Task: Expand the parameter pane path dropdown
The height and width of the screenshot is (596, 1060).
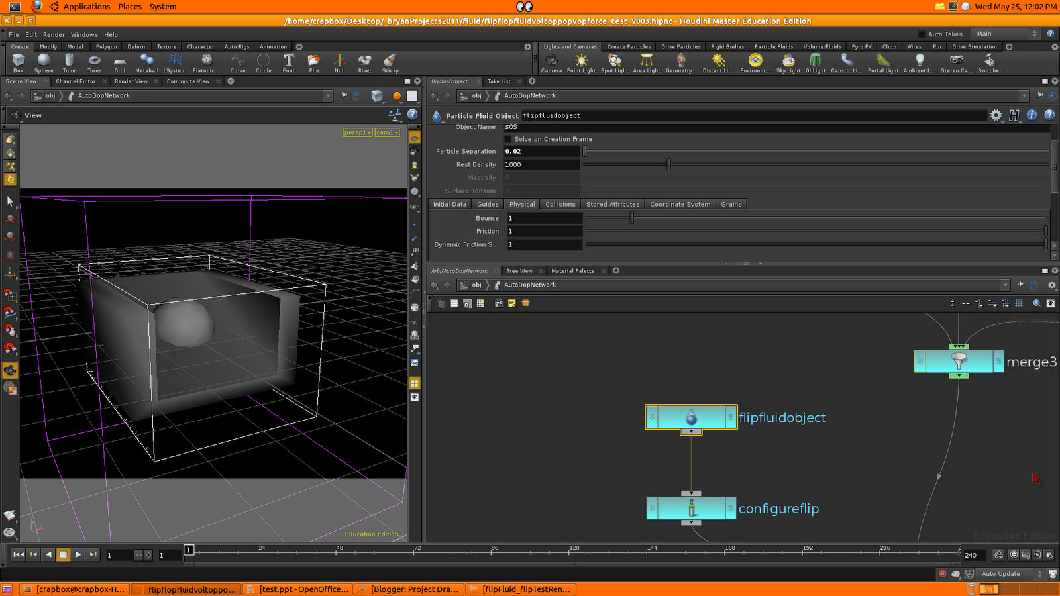Action: [x=1024, y=96]
